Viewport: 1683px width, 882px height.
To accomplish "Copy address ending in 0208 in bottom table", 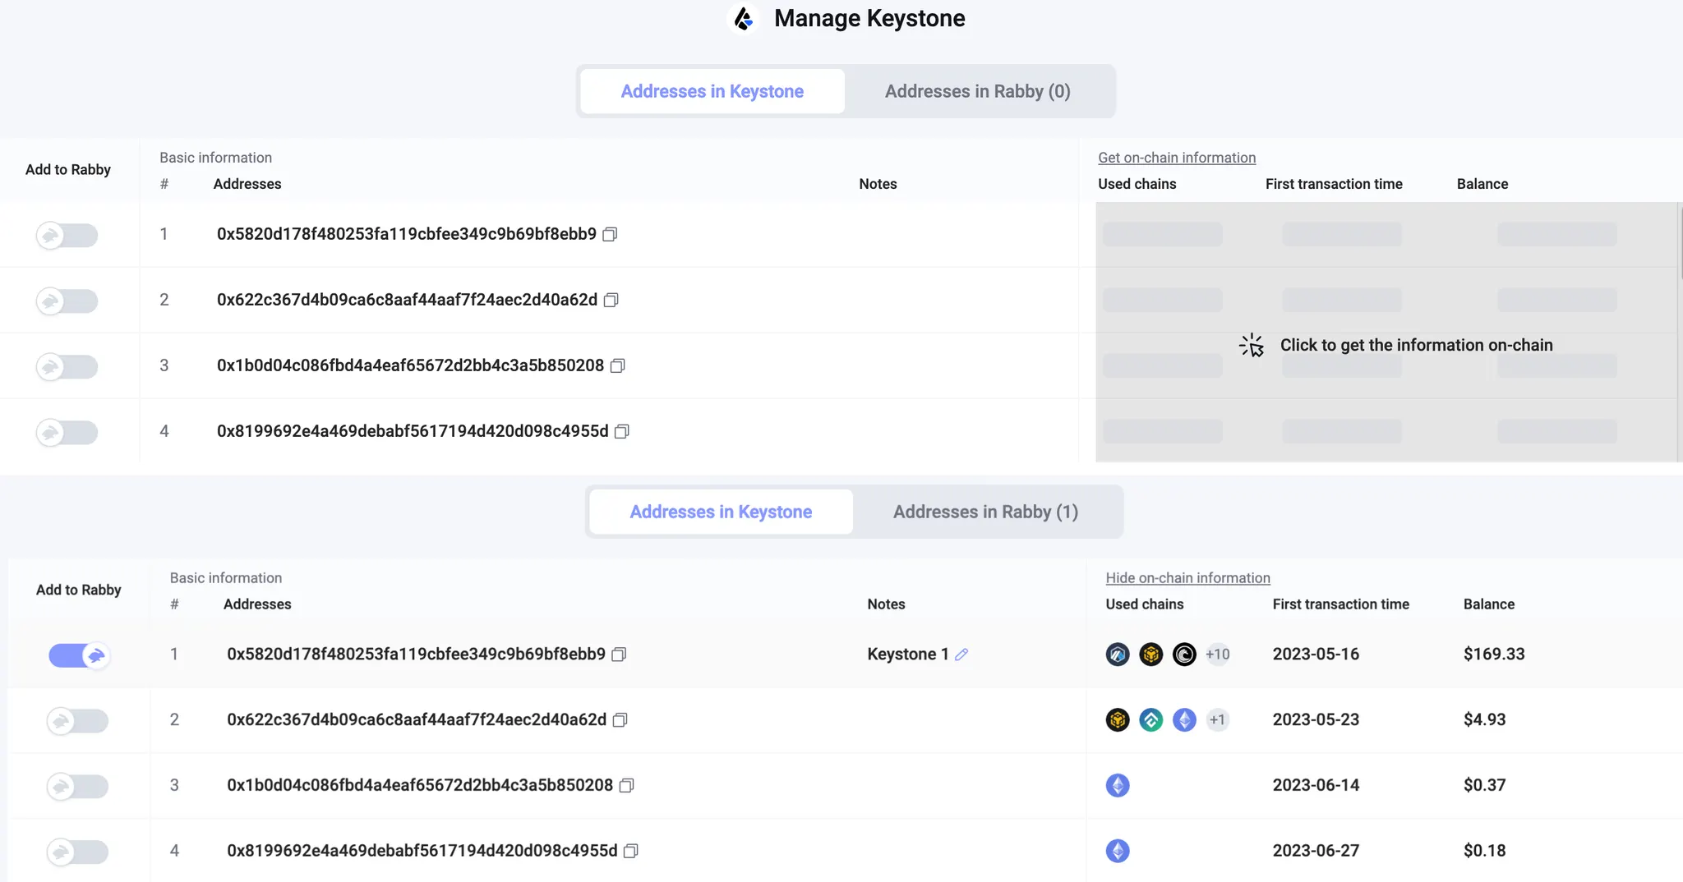I will point(626,786).
